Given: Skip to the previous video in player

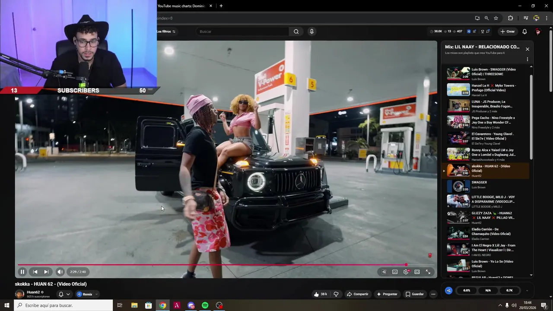Looking at the screenshot, I should coord(35,272).
